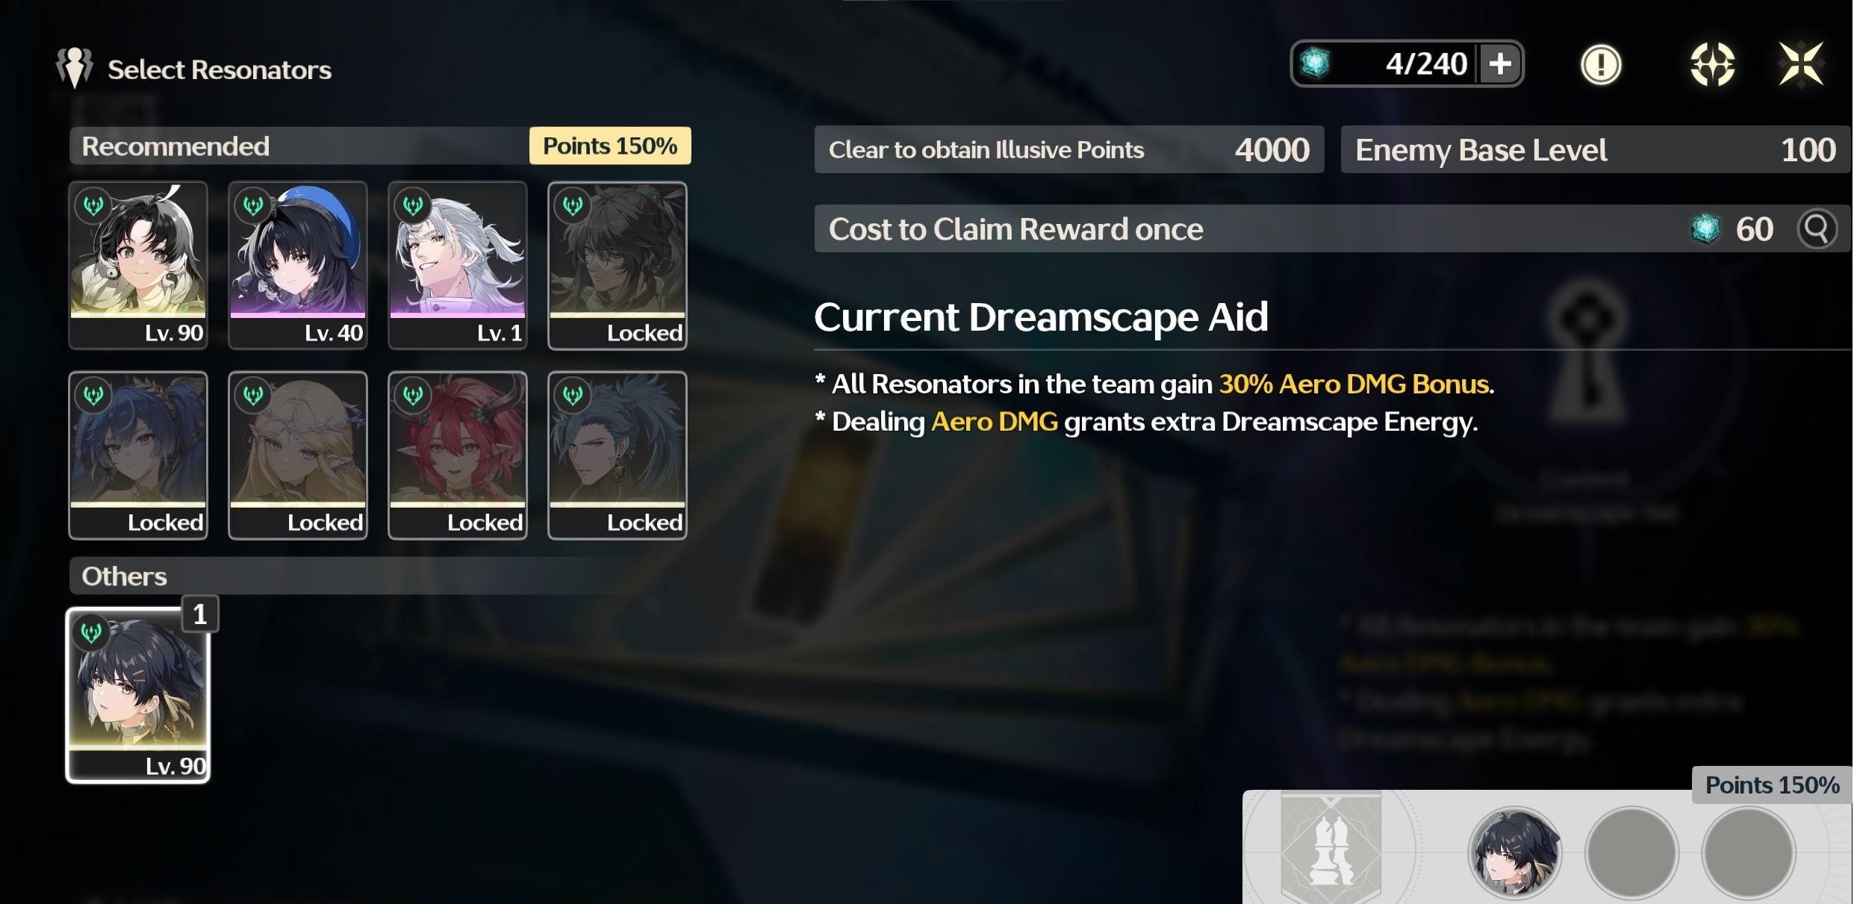Click the plus icon to add currency
The image size is (1854, 904).
pyautogui.click(x=1499, y=63)
